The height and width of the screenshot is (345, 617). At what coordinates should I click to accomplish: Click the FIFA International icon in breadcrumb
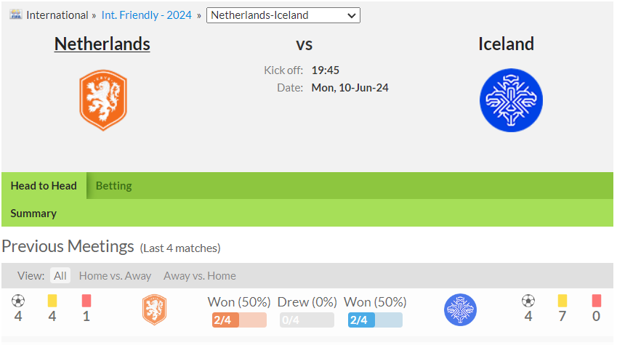coord(16,15)
